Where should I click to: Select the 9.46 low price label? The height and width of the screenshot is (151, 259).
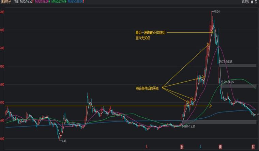point(64,141)
